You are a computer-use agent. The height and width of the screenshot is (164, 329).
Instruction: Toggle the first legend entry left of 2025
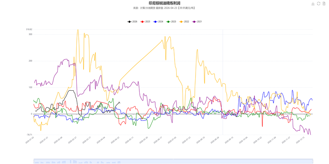point(134,22)
